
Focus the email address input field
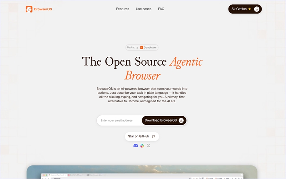119,121
